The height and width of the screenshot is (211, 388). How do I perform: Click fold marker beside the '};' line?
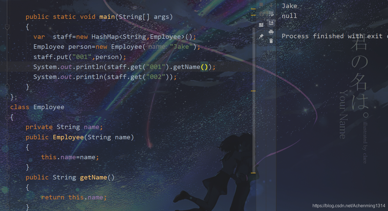click(x=7, y=97)
